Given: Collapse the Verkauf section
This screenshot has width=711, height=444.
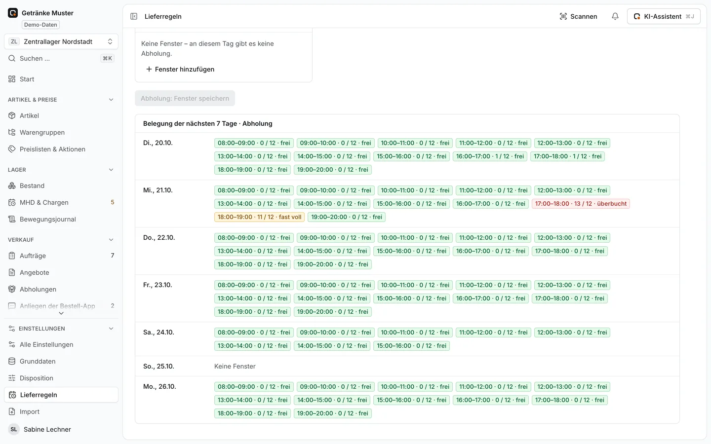Looking at the screenshot, I should (x=111, y=240).
